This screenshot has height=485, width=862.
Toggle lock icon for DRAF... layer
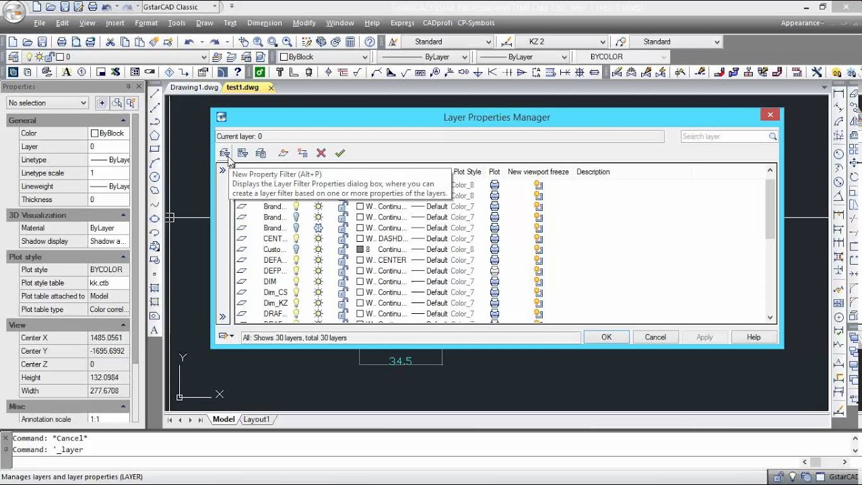click(343, 314)
